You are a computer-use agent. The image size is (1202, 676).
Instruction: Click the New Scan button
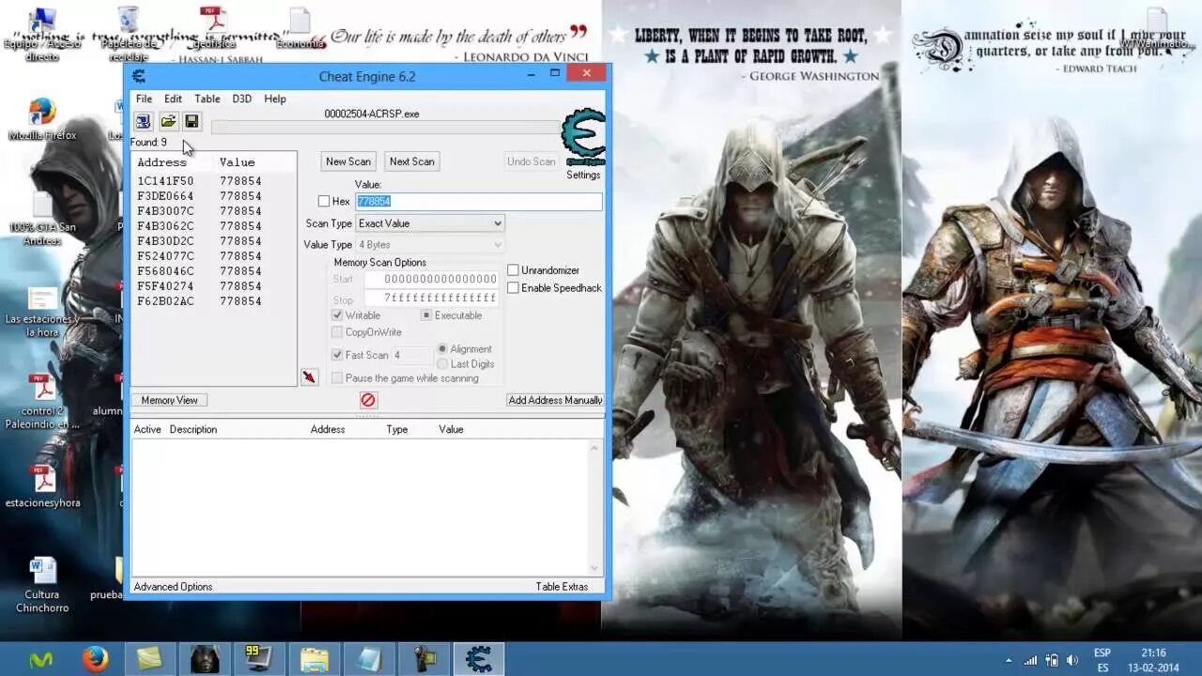coord(348,161)
